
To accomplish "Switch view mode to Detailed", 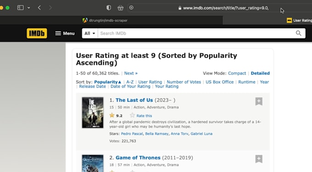I will pos(260,73).
